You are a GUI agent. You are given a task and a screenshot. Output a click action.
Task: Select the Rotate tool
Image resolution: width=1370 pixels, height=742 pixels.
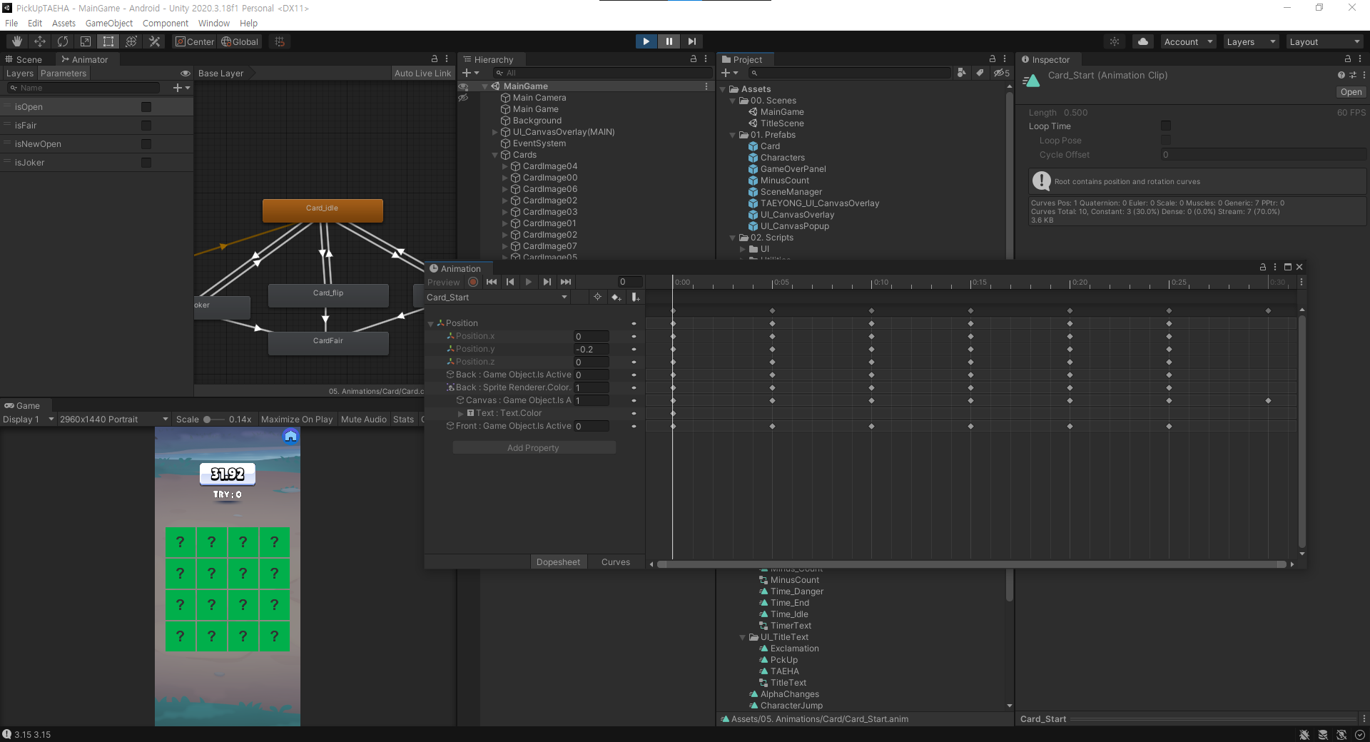(63, 41)
